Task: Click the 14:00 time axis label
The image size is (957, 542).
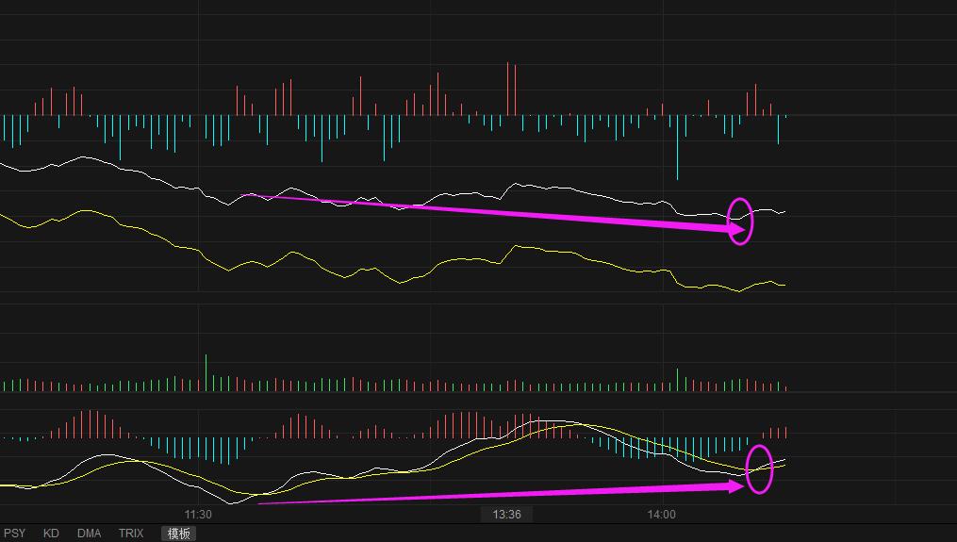Action: pyautogui.click(x=662, y=515)
